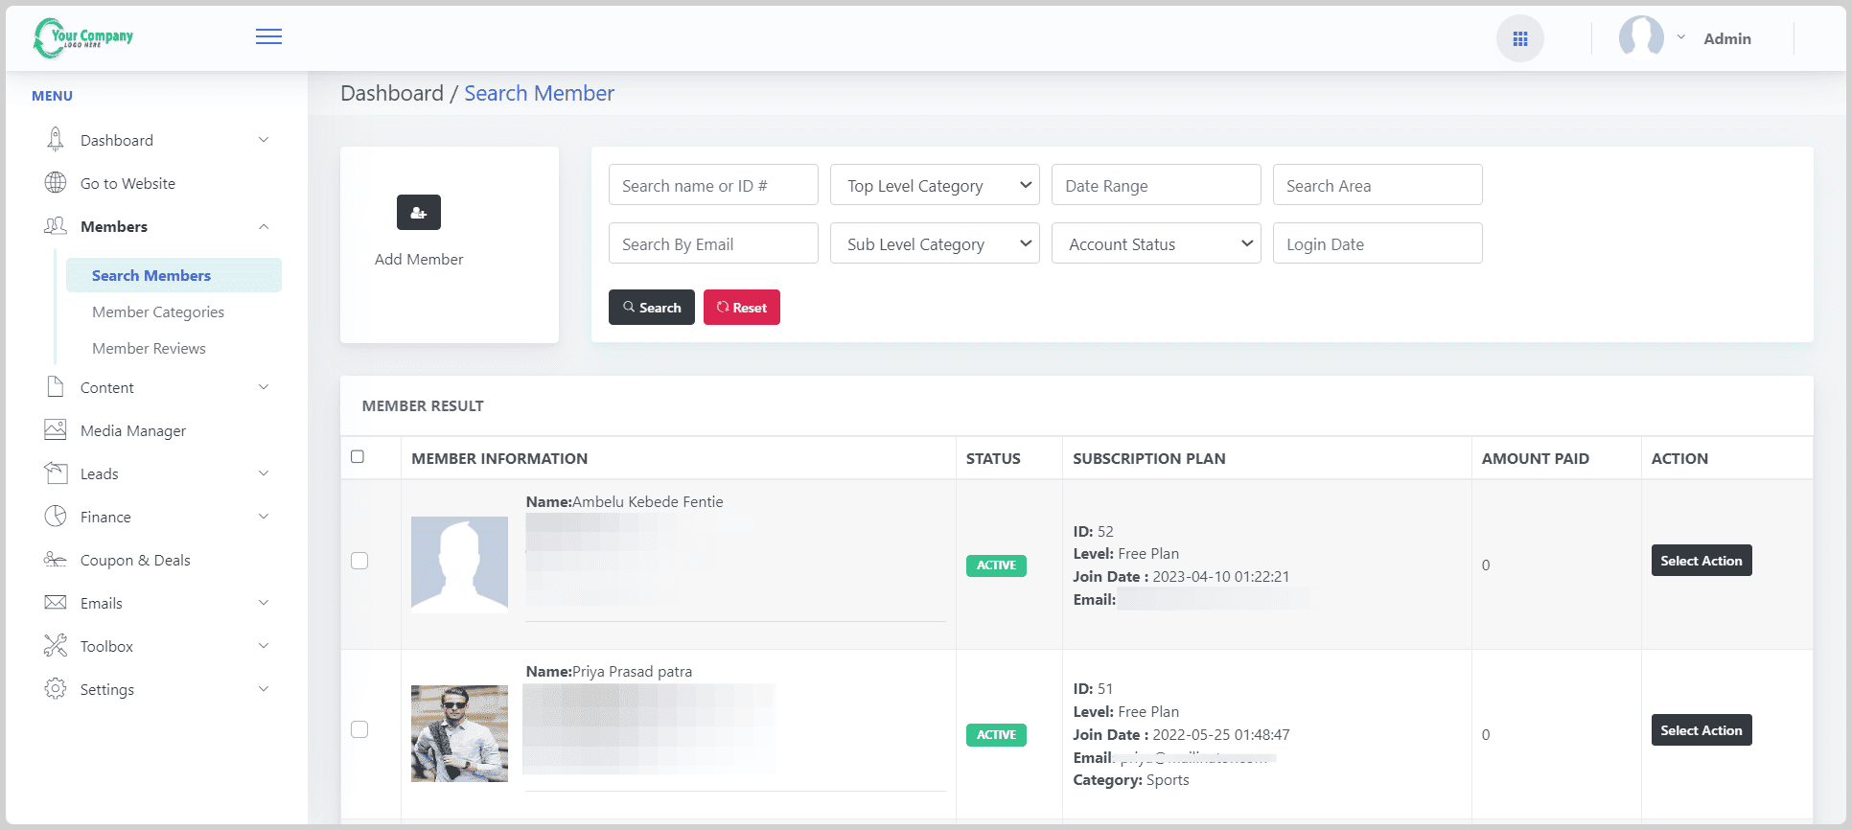Go to Member Reviews in sidebar
Screen dimensions: 1852x830
[x=149, y=349]
